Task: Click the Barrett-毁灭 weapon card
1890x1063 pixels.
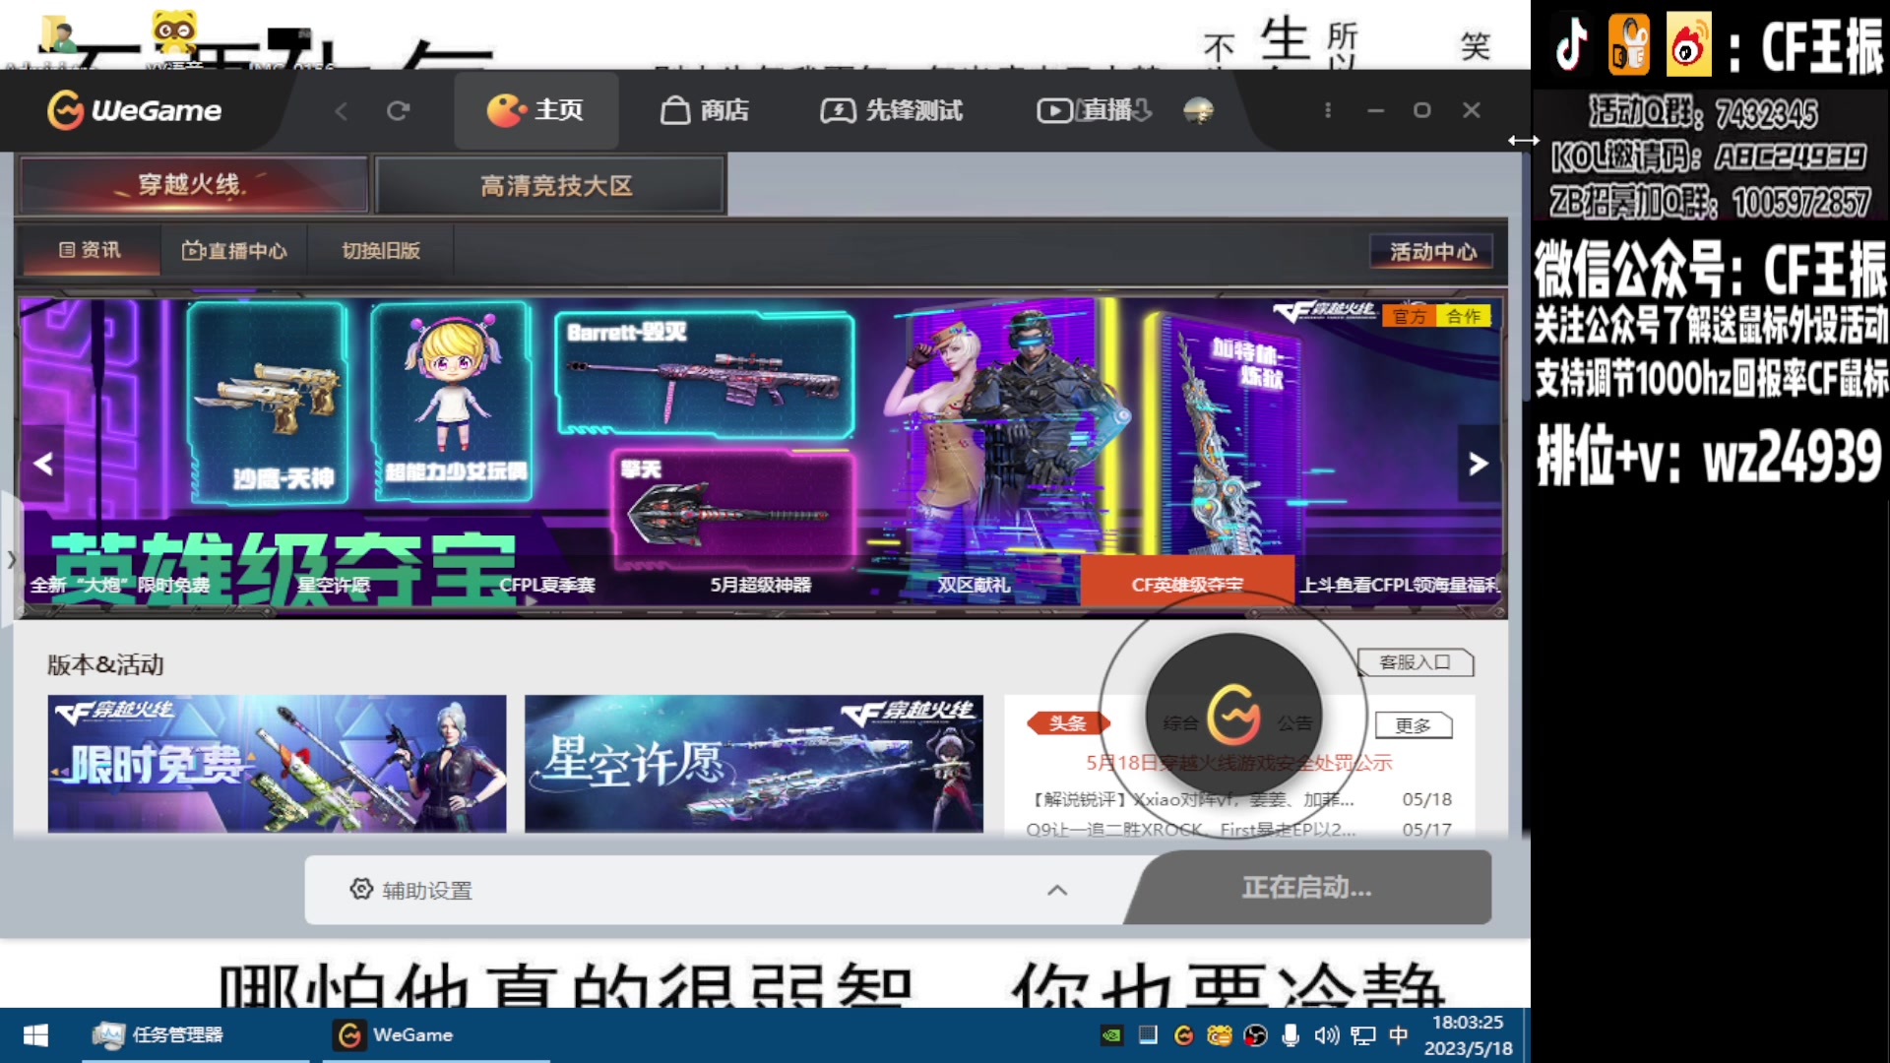Action: (704, 374)
